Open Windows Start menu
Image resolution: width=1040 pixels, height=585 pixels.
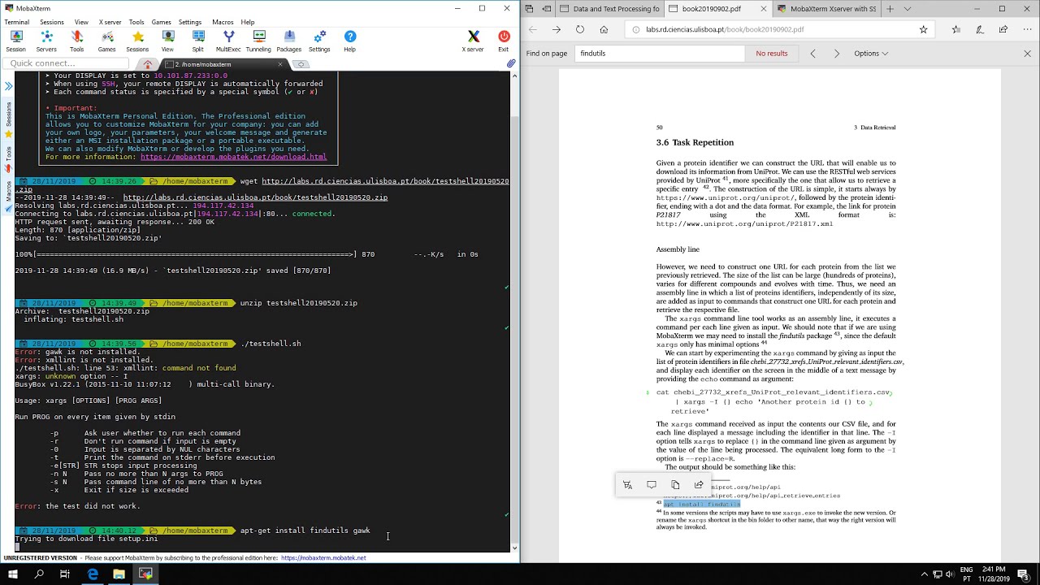click(x=13, y=574)
